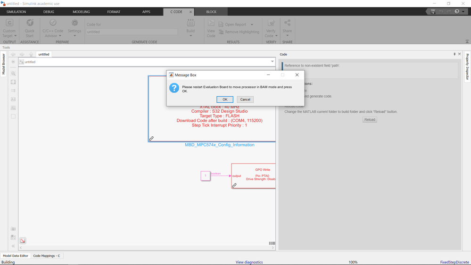This screenshot has height=265, width=471.
Task: Go up to the parent level
Action: pyautogui.click(x=31, y=54)
